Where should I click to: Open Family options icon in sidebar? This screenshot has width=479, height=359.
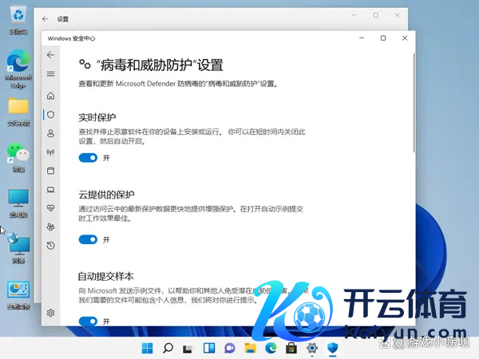tap(51, 227)
